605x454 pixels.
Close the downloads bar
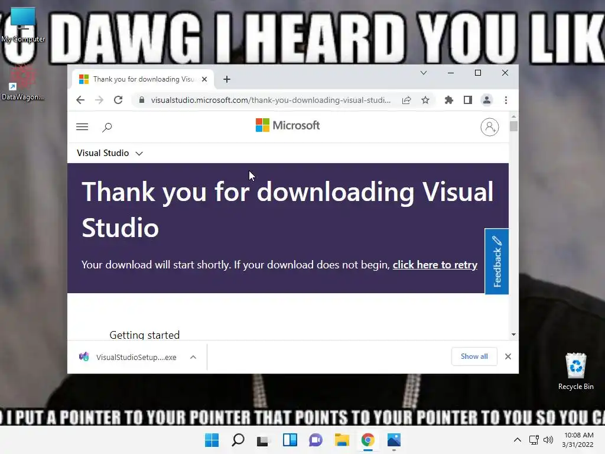508,356
